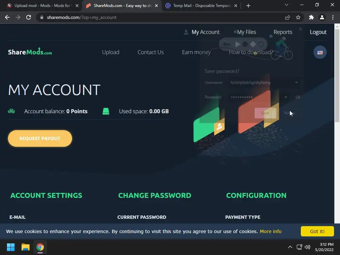Viewport: 340px width, 255px height.
Task: Accept cookies with Got it!
Action: coord(317,231)
